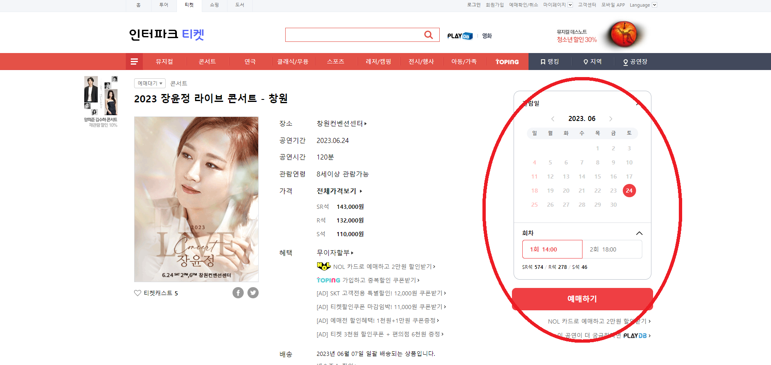Click the 청소년 할인 30% banner text

pos(577,40)
